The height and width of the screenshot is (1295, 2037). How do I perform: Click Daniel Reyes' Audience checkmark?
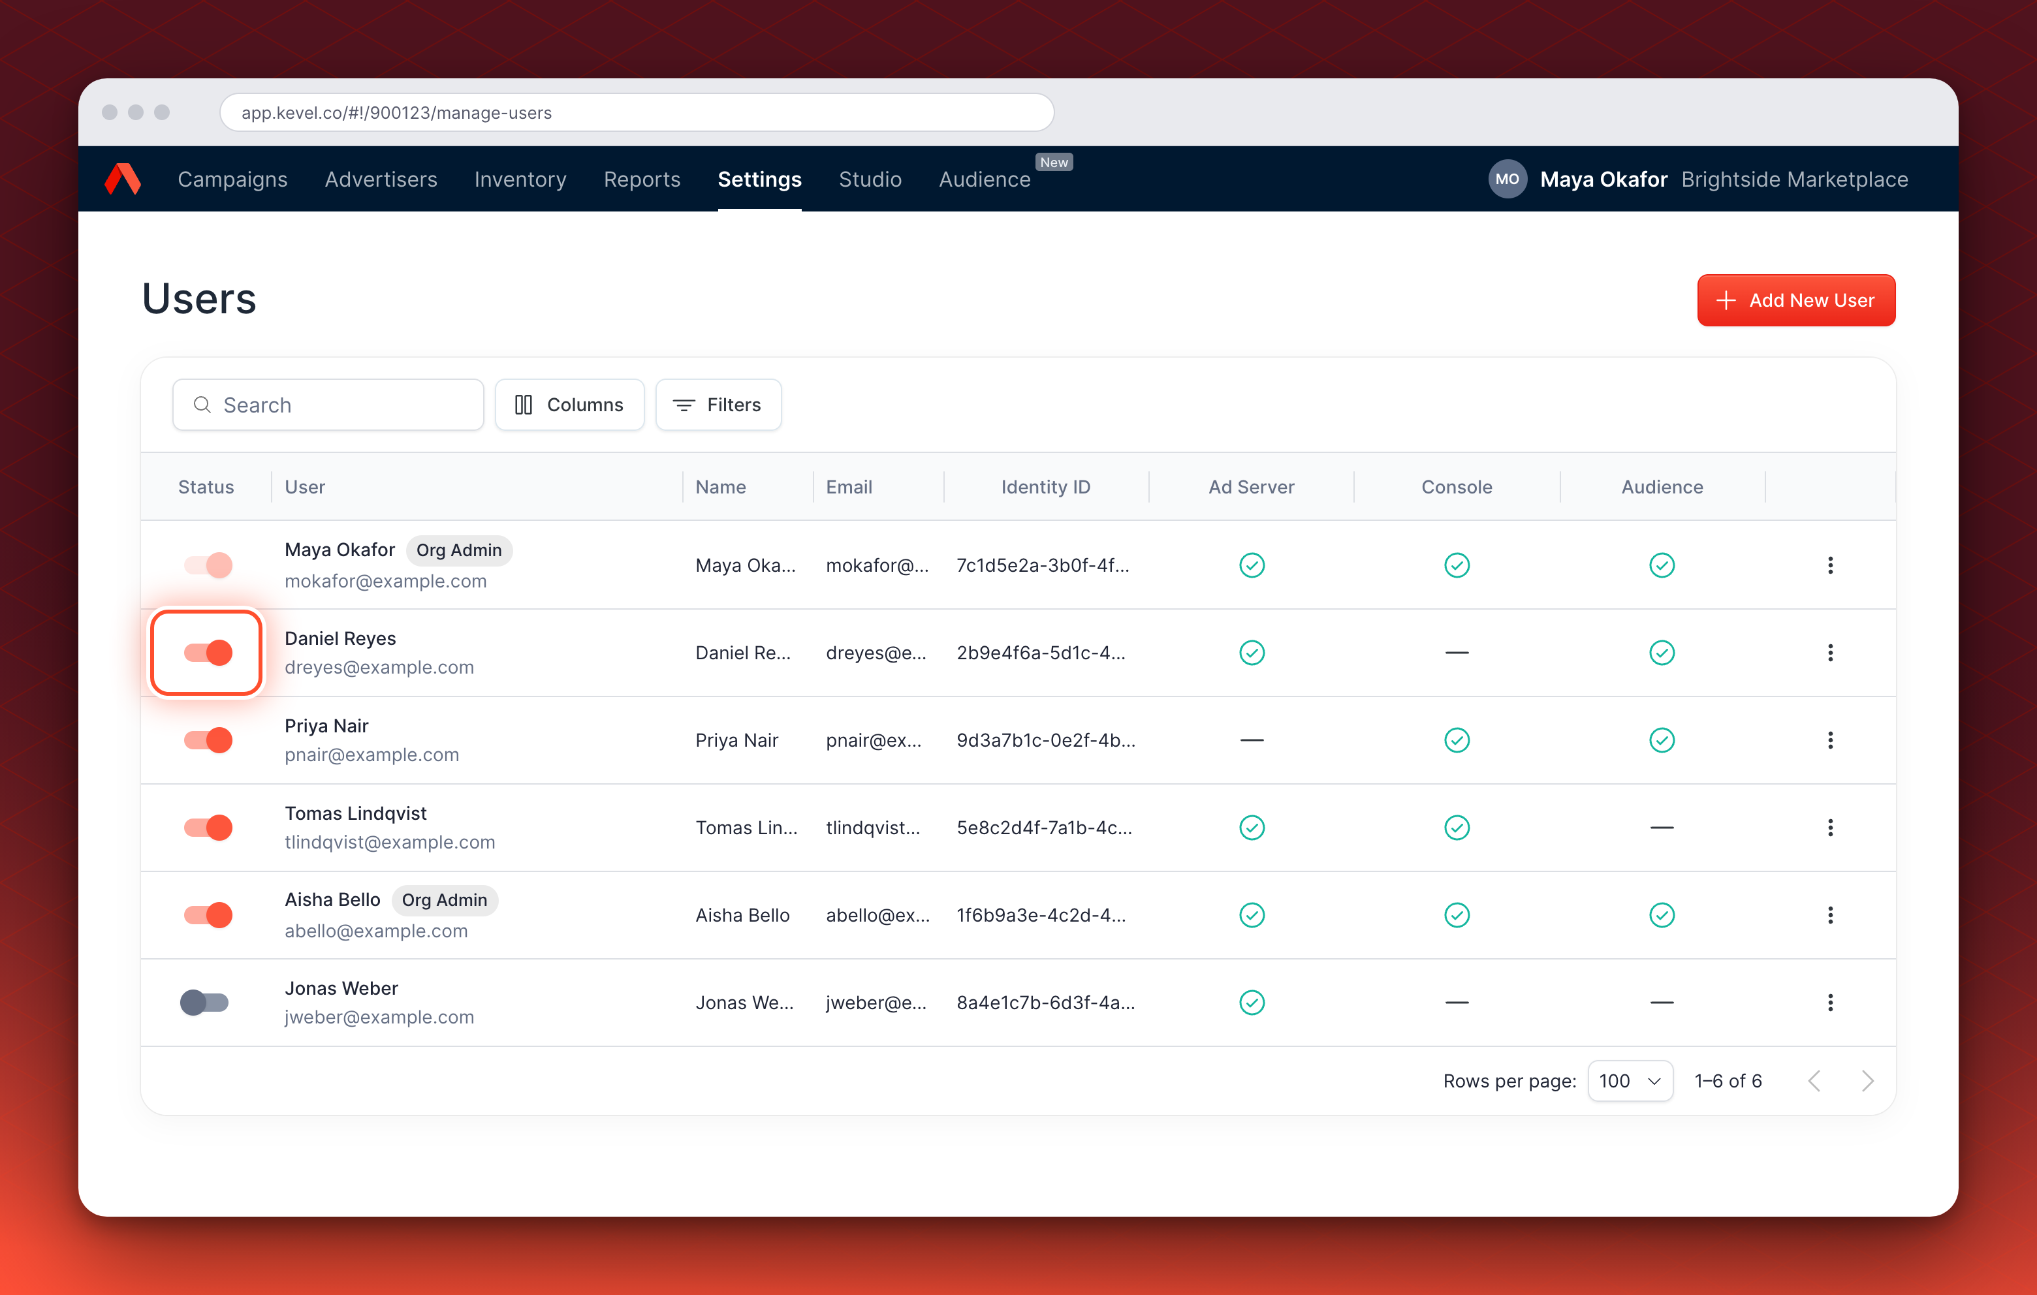(x=1662, y=653)
